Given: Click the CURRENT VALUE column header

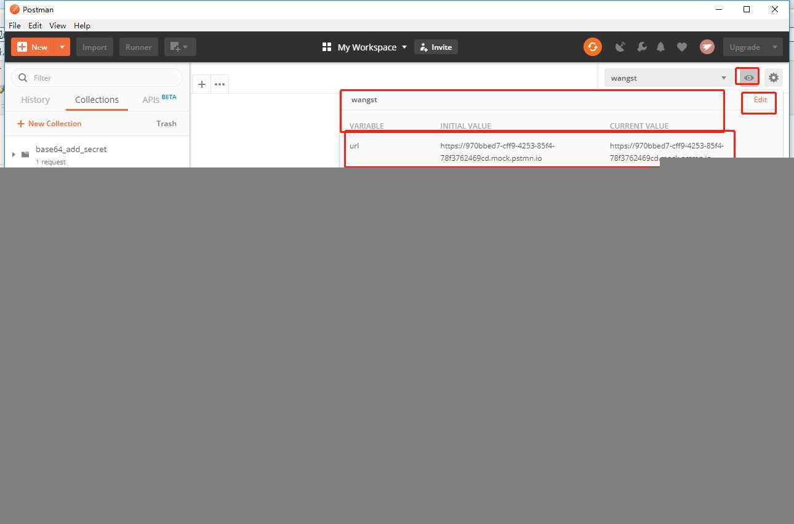Looking at the screenshot, I should tap(639, 126).
